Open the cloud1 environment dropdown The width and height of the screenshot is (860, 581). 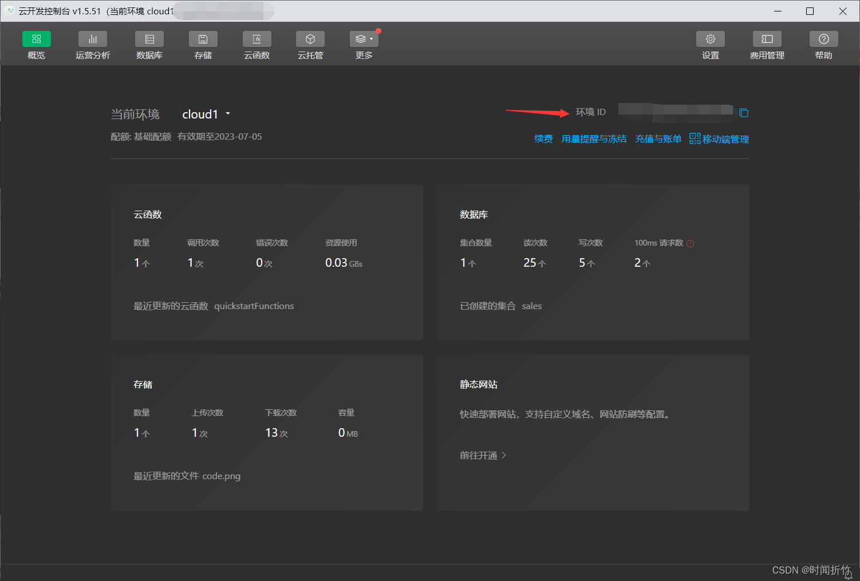pos(206,114)
